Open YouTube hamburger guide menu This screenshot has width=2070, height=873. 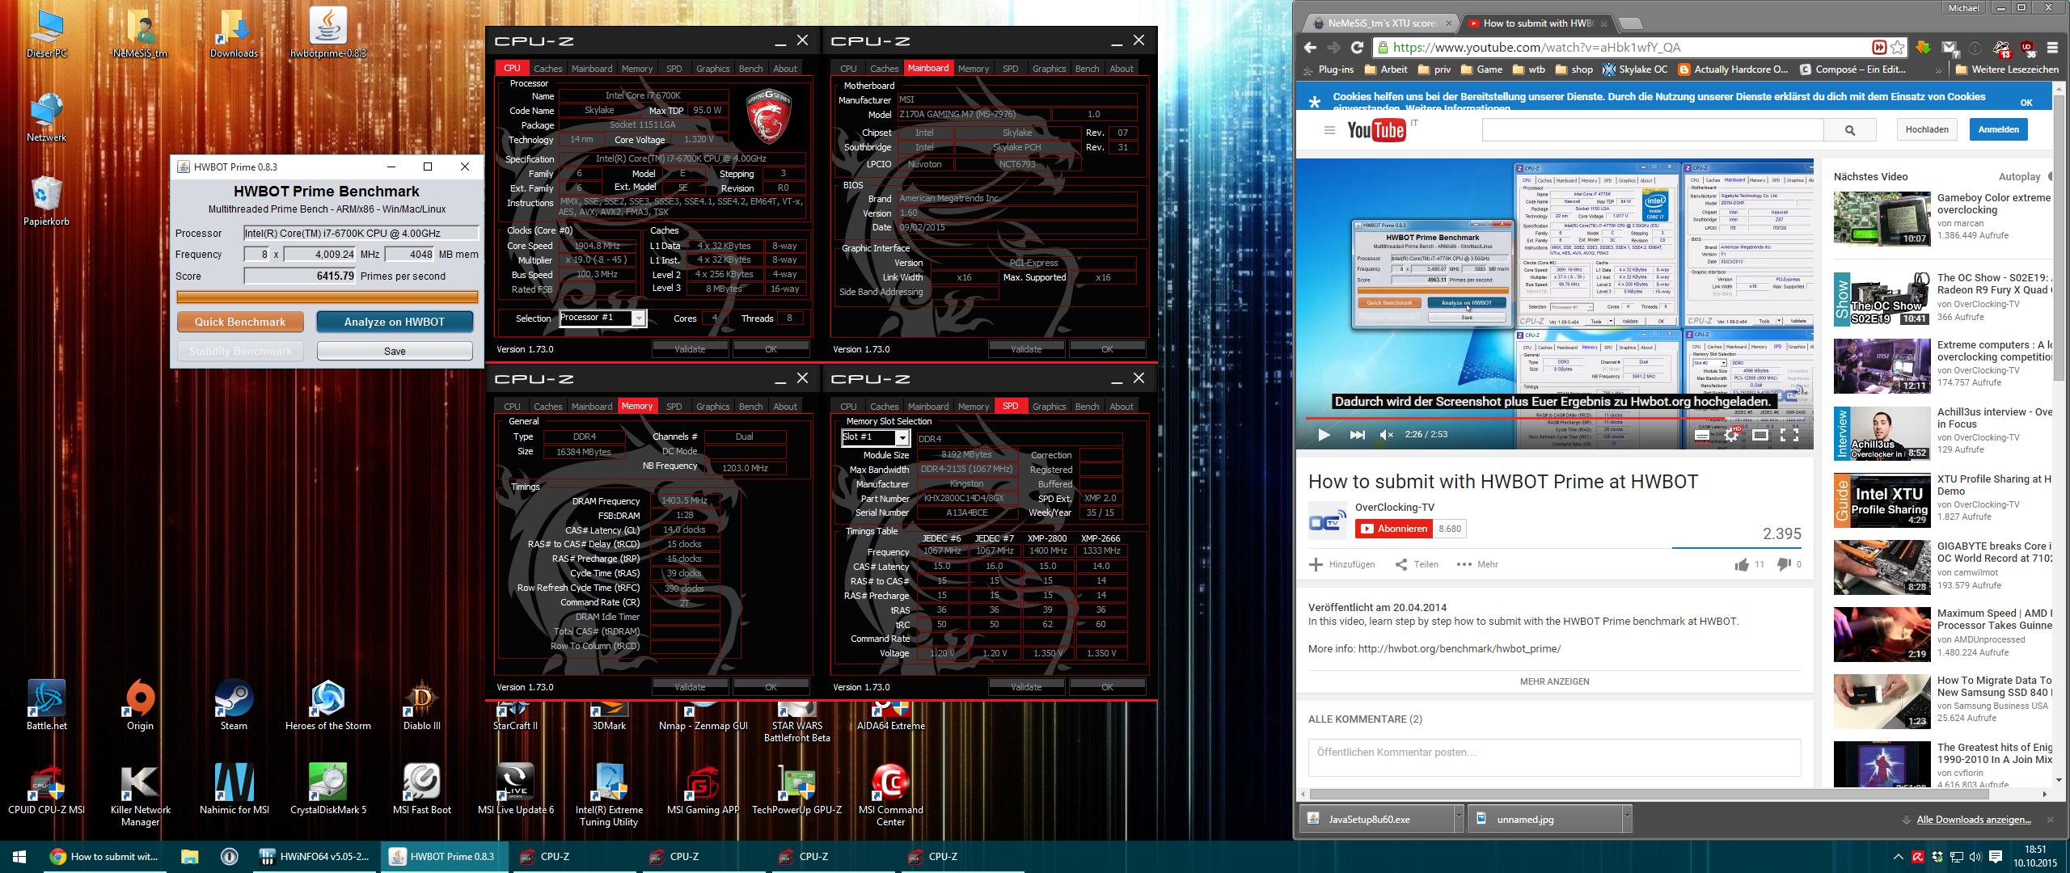click(x=1329, y=130)
